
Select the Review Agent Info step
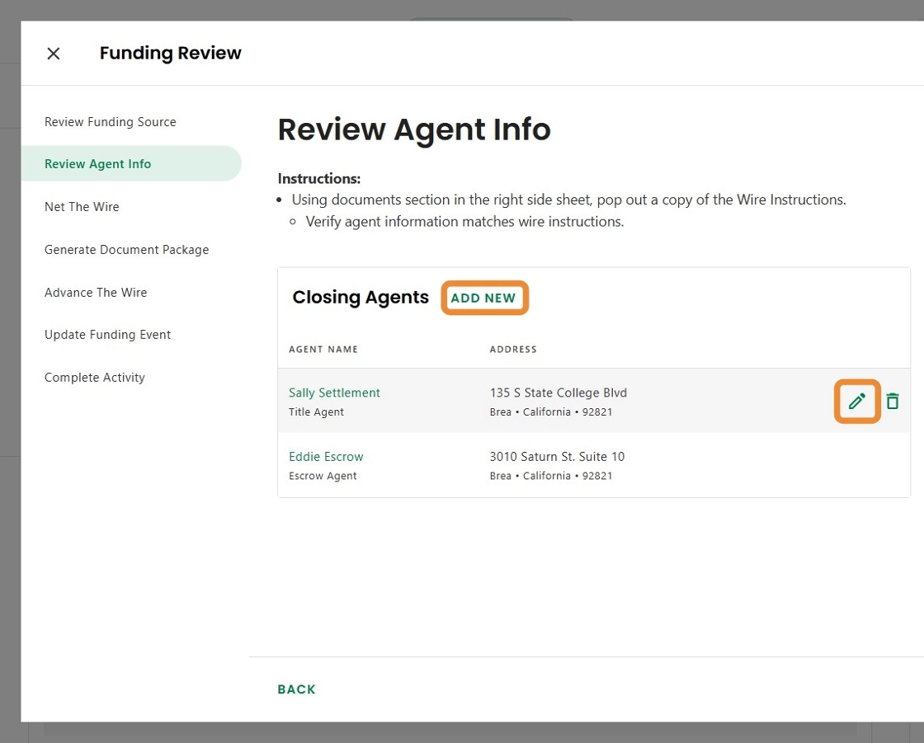pyautogui.click(x=98, y=164)
